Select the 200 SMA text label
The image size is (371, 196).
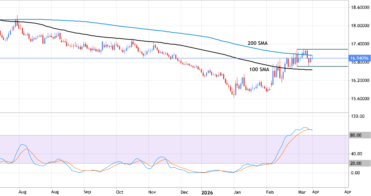pyautogui.click(x=258, y=43)
